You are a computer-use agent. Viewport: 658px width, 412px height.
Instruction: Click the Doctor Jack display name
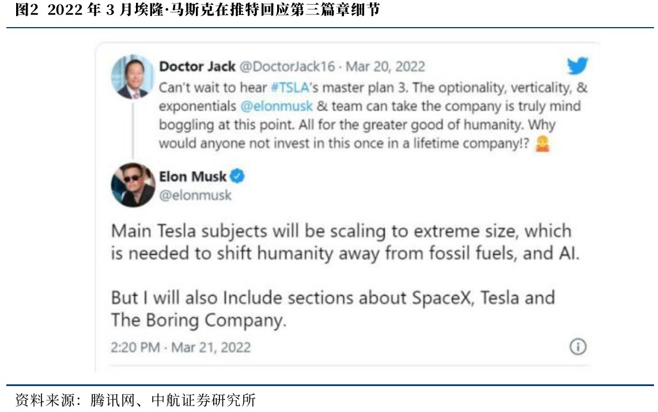click(x=197, y=66)
